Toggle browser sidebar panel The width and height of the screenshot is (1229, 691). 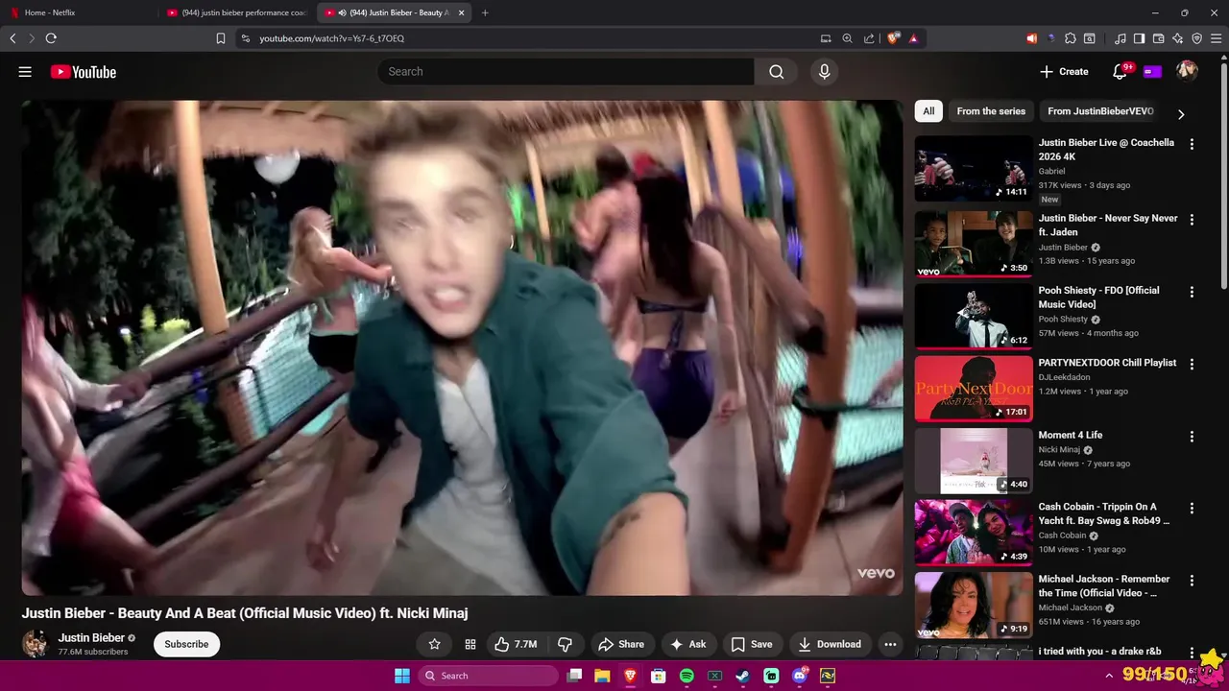point(1139,38)
